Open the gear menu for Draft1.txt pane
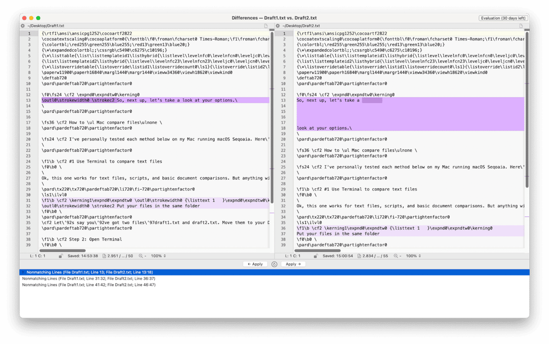Image resolution: width=549 pixels, height=344 pixels. tap(23, 26)
